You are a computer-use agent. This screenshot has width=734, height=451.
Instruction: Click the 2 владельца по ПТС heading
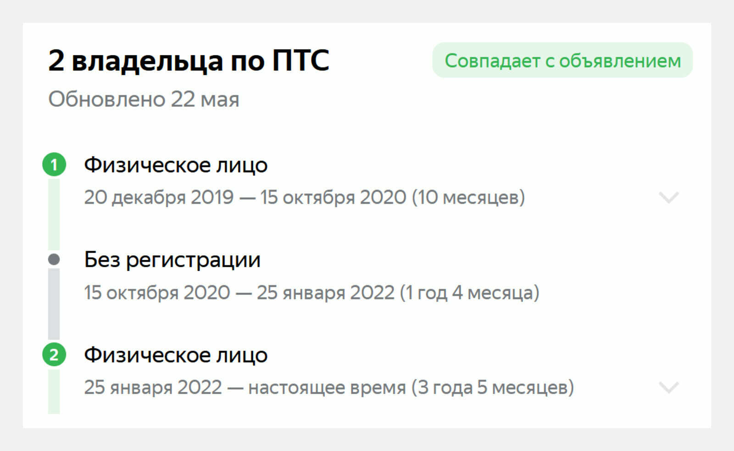point(189,60)
